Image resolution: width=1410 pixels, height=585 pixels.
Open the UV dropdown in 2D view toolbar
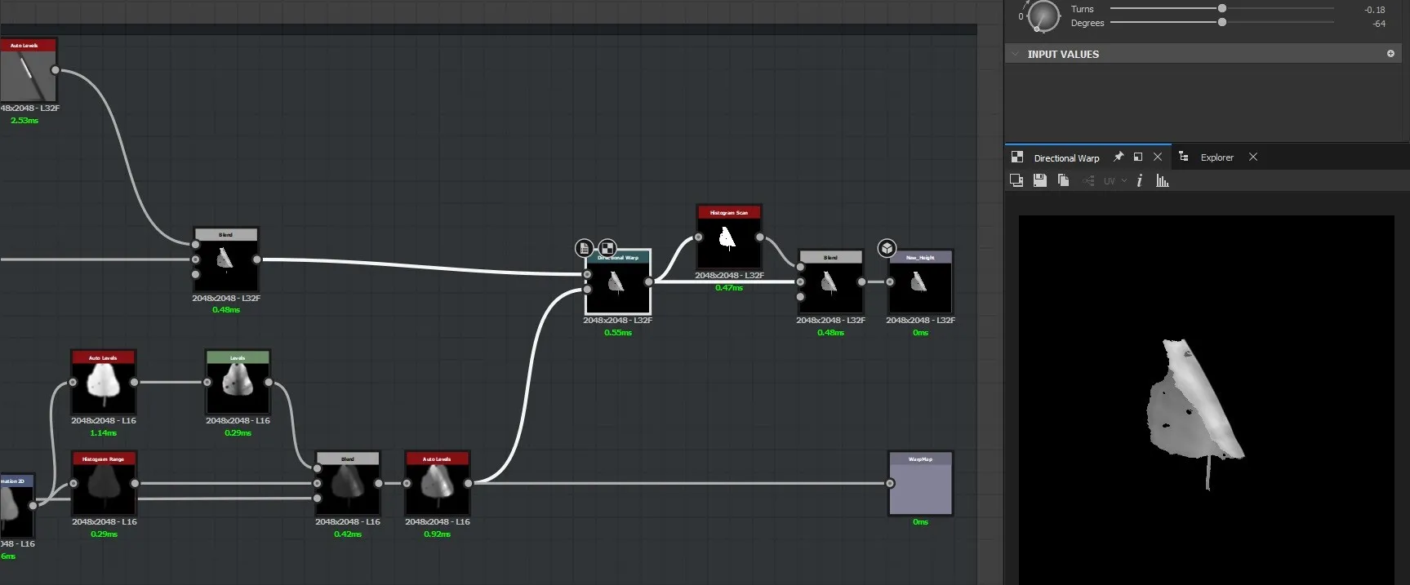(x=1114, y=181)
